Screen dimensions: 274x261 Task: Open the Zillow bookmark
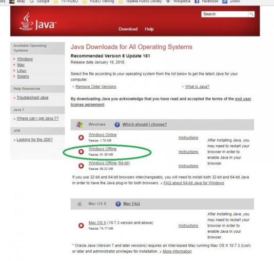click(x=231, y=2)
